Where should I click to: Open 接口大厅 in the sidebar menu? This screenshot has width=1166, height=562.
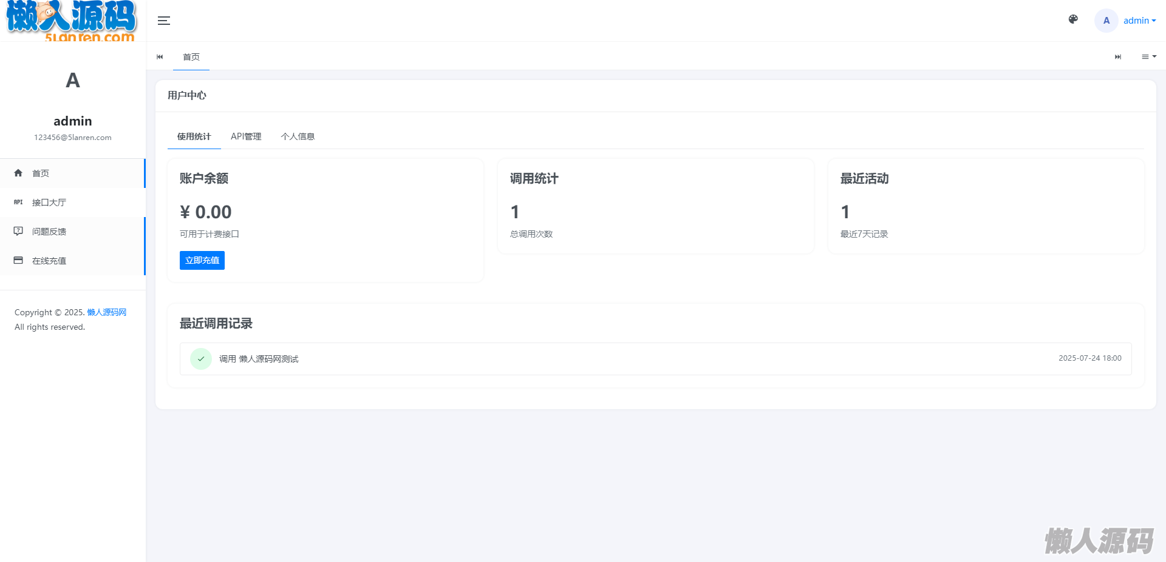(49, 202)
